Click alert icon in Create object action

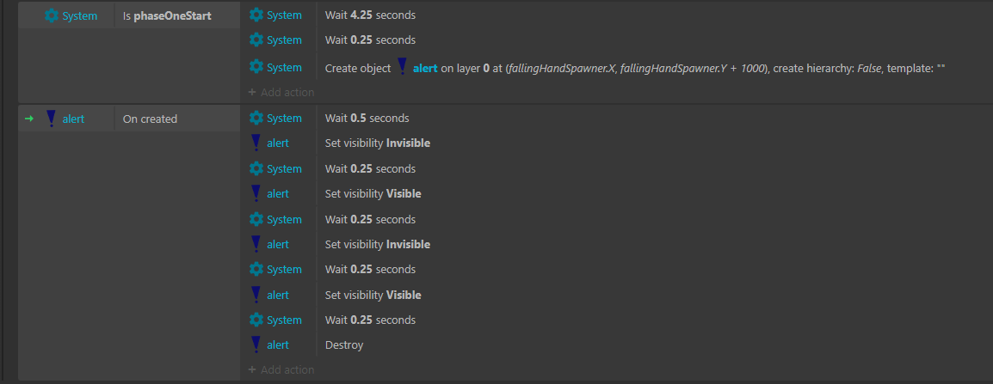pyautogui.click(x=402, y=68)
